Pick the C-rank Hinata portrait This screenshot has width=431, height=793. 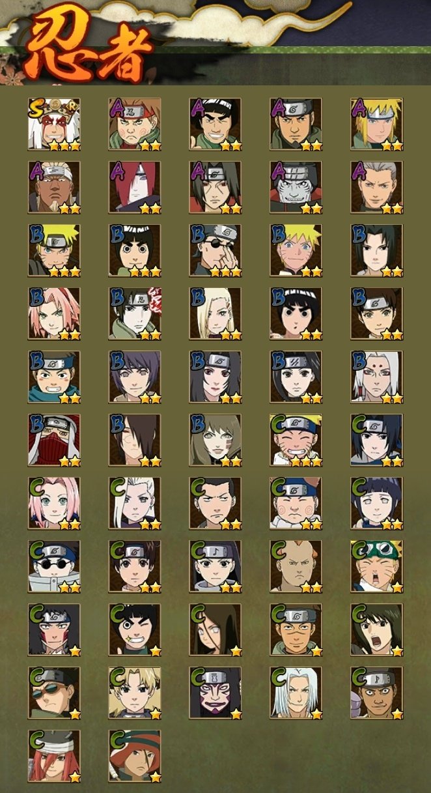click(377, 504)
